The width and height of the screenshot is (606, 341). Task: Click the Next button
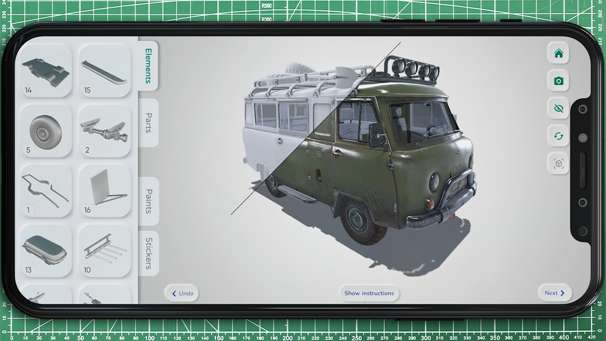click(x=554, y=293)
